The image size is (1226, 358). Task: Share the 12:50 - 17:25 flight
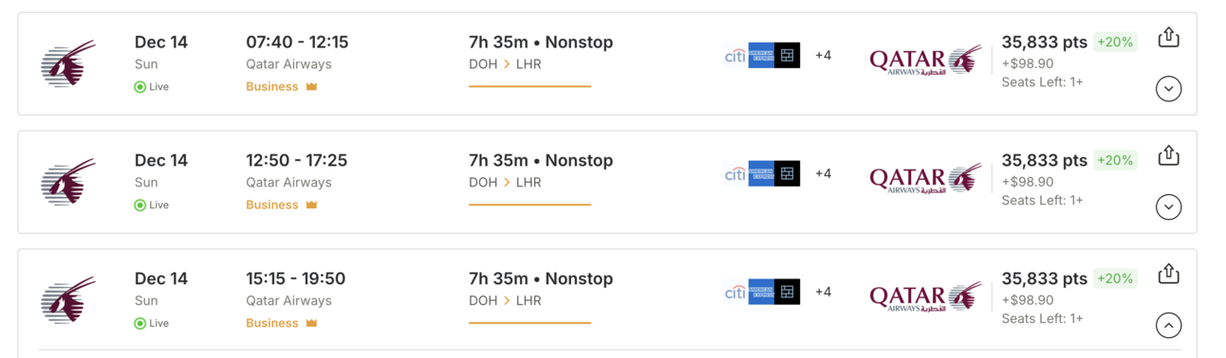point(1168,155)
